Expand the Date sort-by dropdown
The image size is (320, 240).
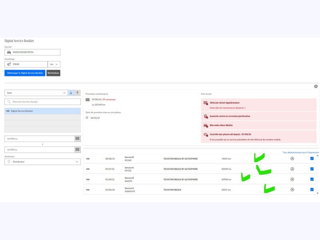tap(36, 93)
